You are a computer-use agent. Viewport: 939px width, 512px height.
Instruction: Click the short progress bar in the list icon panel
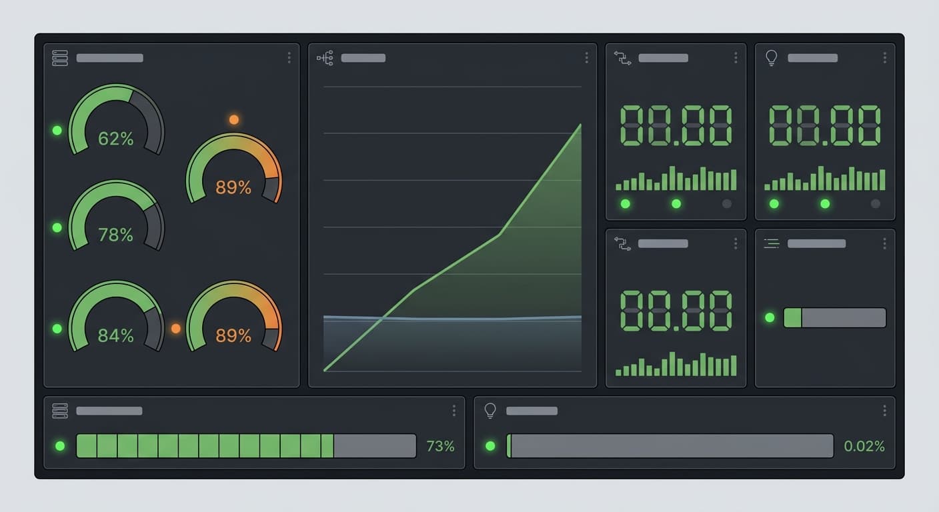pos(834,318)
